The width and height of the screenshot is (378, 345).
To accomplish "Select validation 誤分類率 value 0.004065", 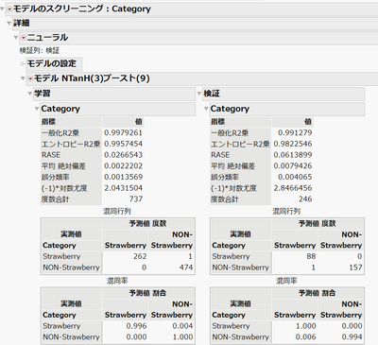I will pos(295,177).
